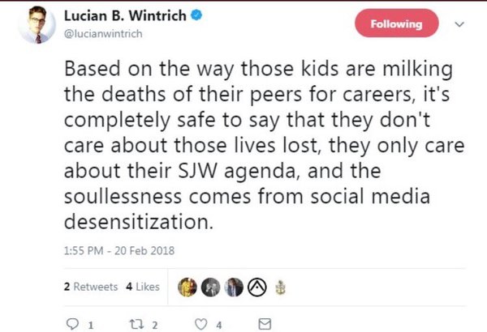Like the tweet with the heart icon

click(193, 323)
